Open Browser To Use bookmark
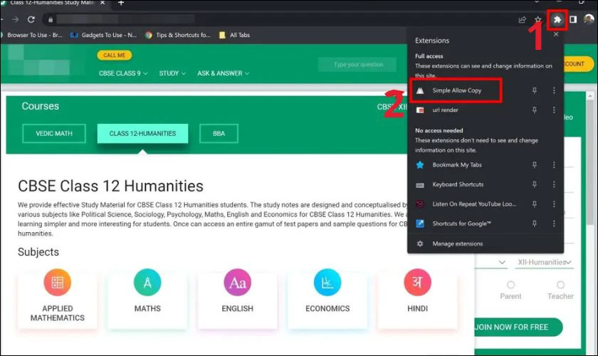This screenshot has height=356, width=598. pyautogui.click(x=31, y=35)
